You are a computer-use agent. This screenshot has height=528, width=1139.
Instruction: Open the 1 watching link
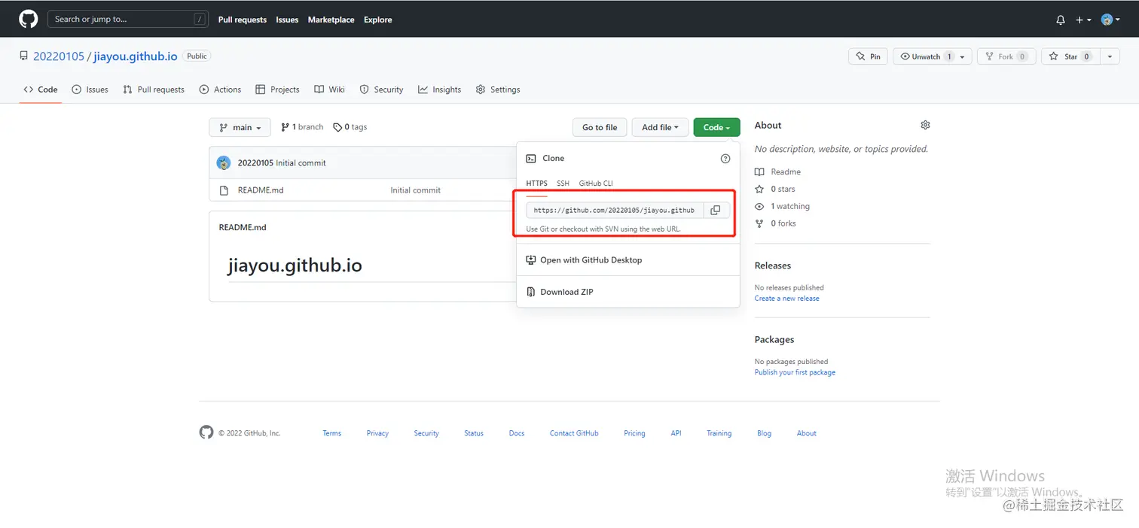(783, 206)
